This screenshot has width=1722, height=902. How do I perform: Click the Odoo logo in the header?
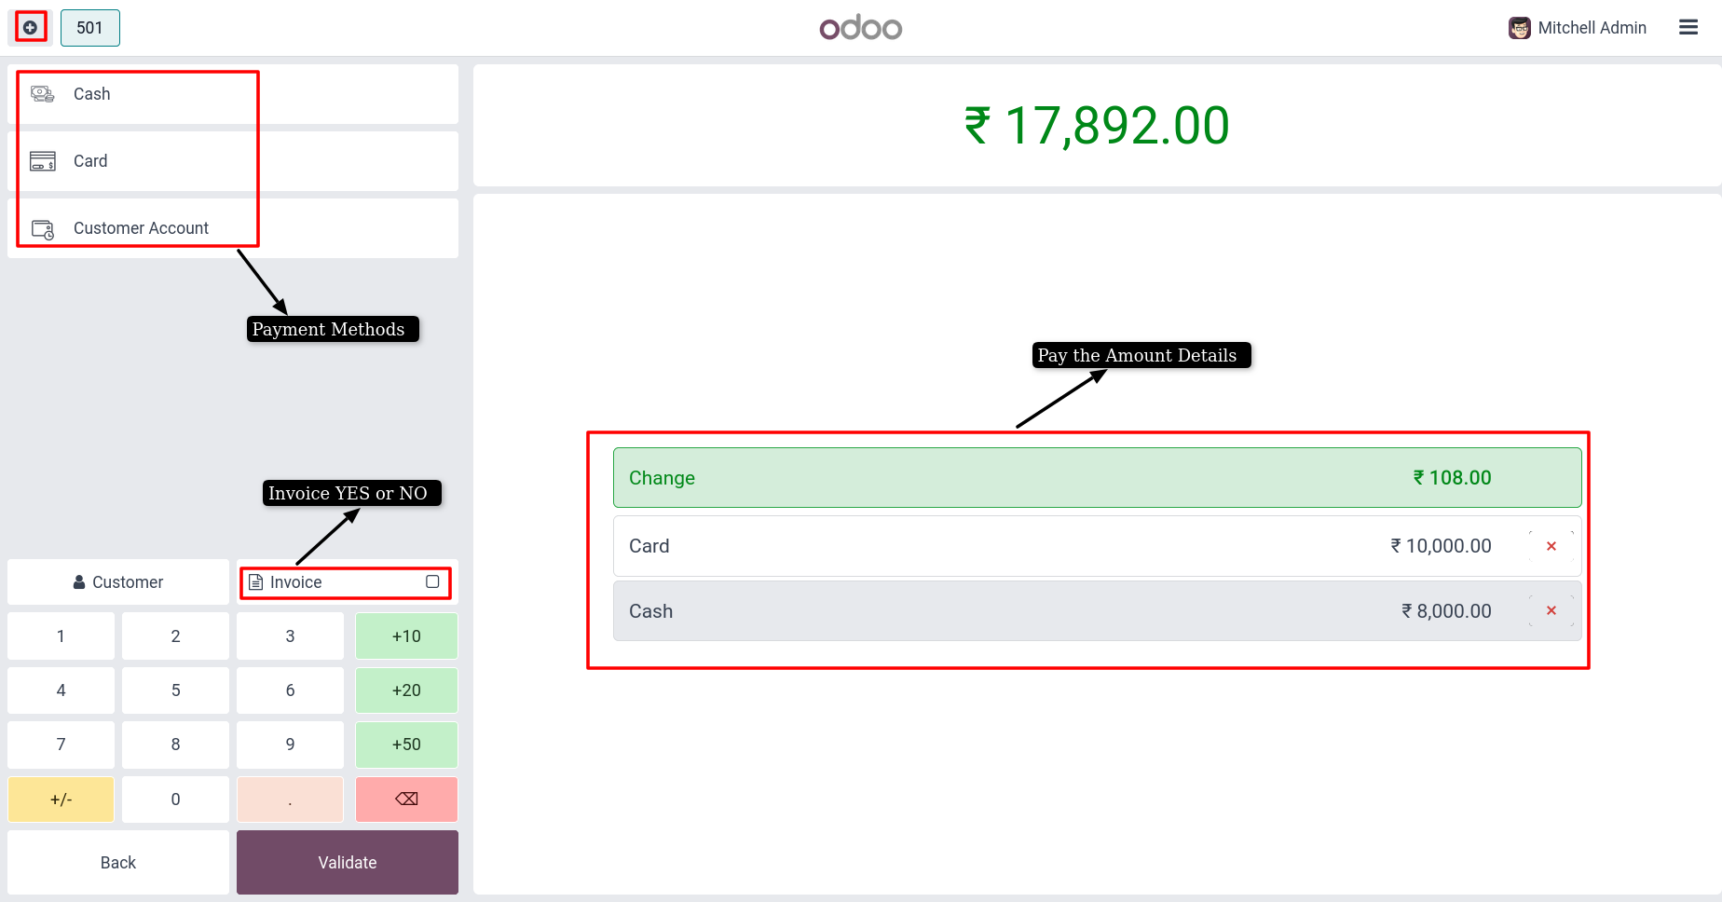pos(860,28)
